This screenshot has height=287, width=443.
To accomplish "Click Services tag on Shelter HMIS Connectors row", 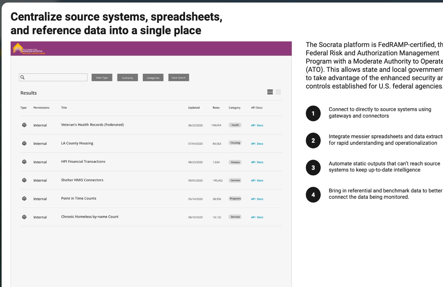I will (235, 181).
